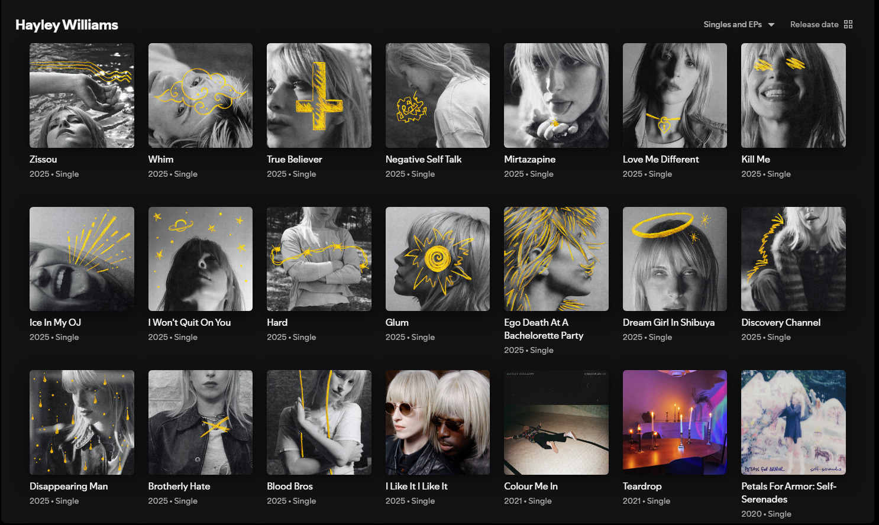The height and width of the screenshot is (525, 879).
Task: Open the Ice In My OJ cover
Action: tap(82, 259)
